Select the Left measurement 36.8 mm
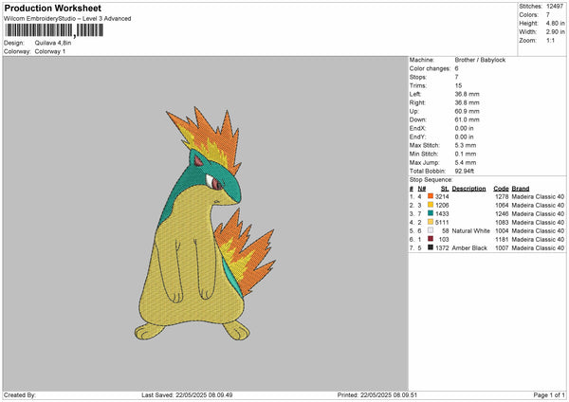Image resolution: width=569 pixels, height=402 pixels. [x=467, y=94]
